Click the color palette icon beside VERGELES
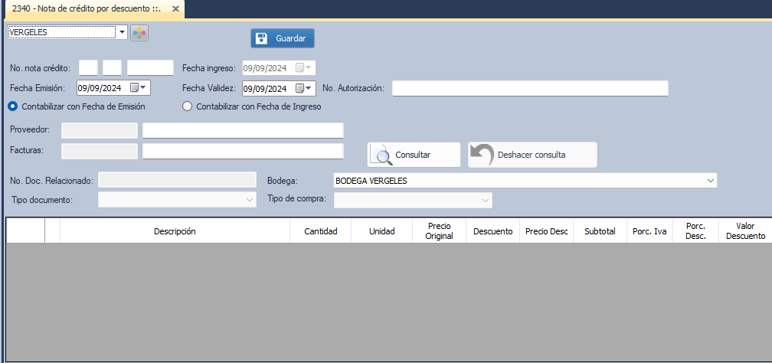 (x=139, y=32)
